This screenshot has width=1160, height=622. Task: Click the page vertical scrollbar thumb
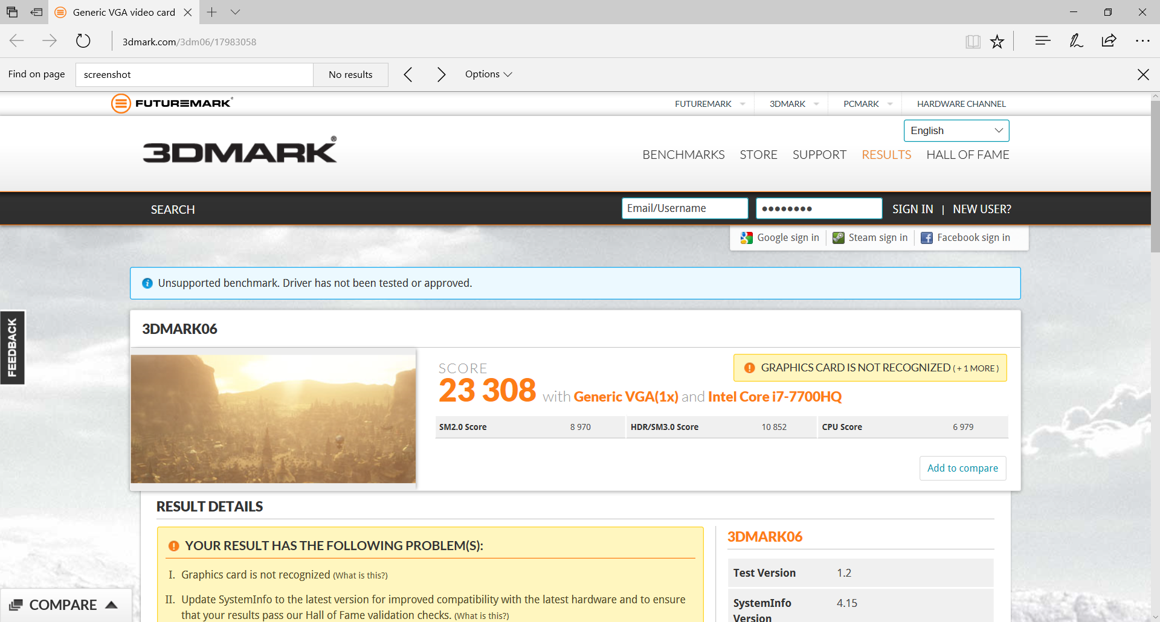tap(1155, 175)
